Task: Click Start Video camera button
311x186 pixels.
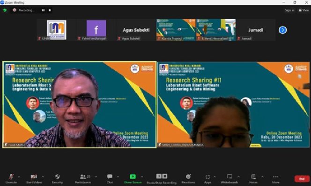Action: [x=34, y=179]
